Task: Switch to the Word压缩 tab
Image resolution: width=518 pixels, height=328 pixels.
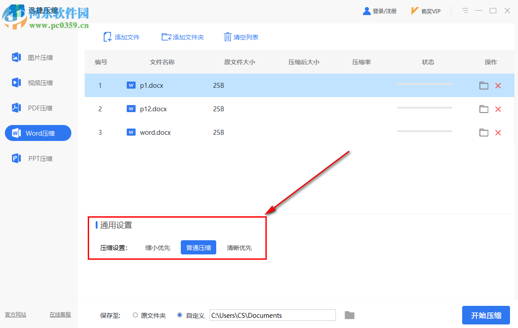Action: [38, 133]
